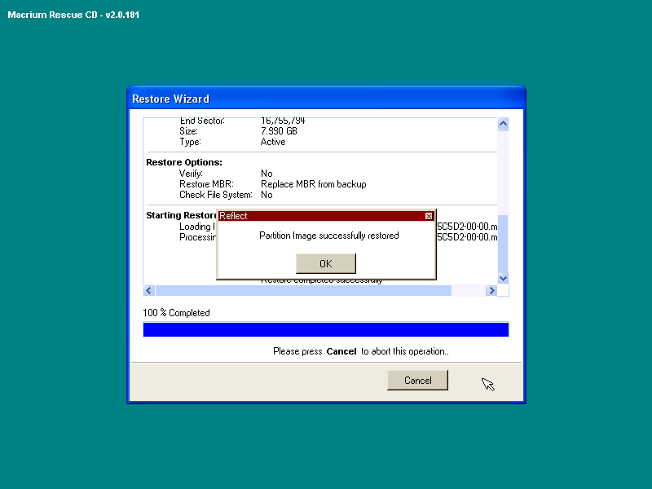Click the 'Verify:' label

pos(191,174)
